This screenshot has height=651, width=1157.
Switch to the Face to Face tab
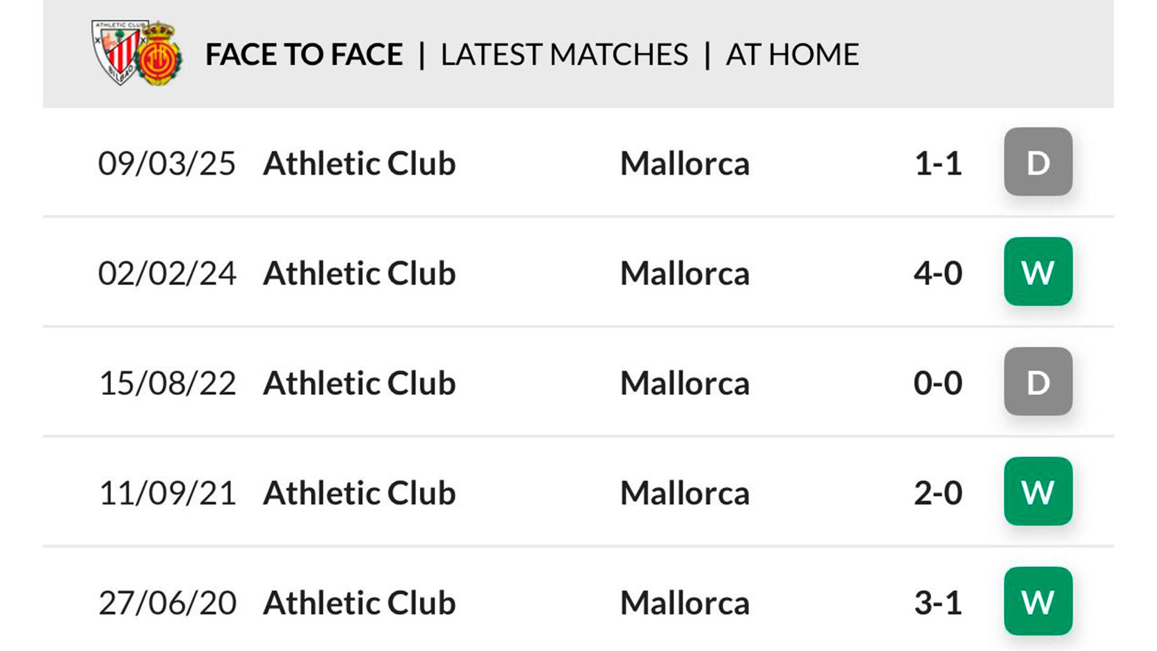coord(304,54)
